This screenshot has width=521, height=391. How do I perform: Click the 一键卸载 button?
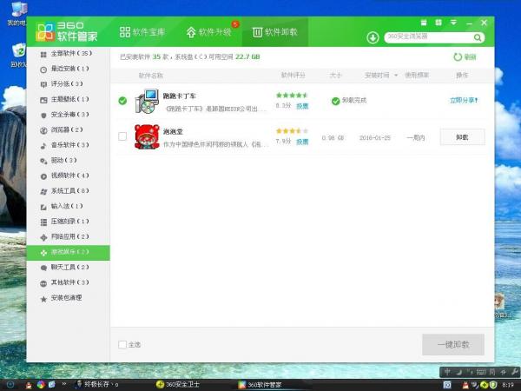(453, 345)
